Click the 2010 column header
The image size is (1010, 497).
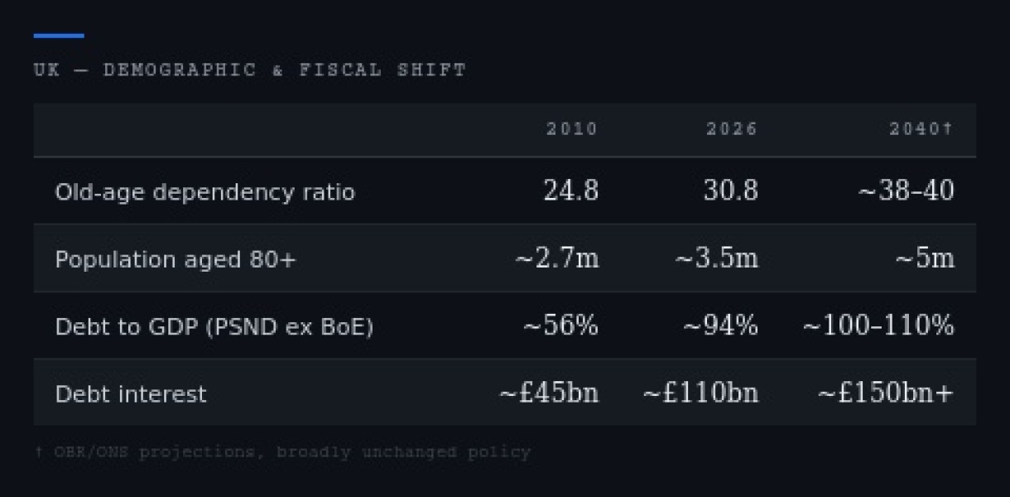click(571, 129)
